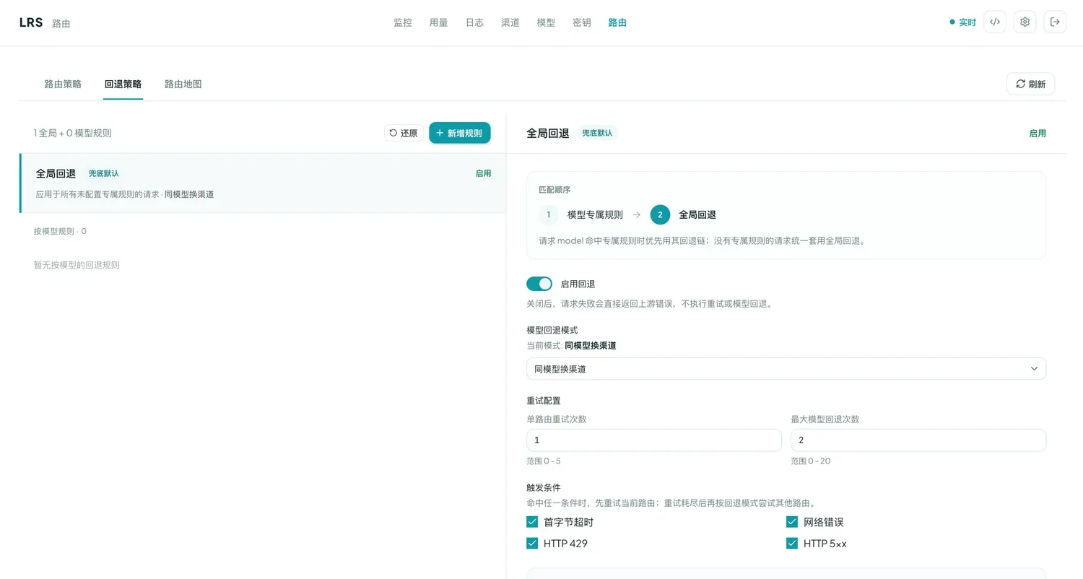Click the 实时 live status indicator
This screenshot has height=579, width=1083.
coord(963,22)
